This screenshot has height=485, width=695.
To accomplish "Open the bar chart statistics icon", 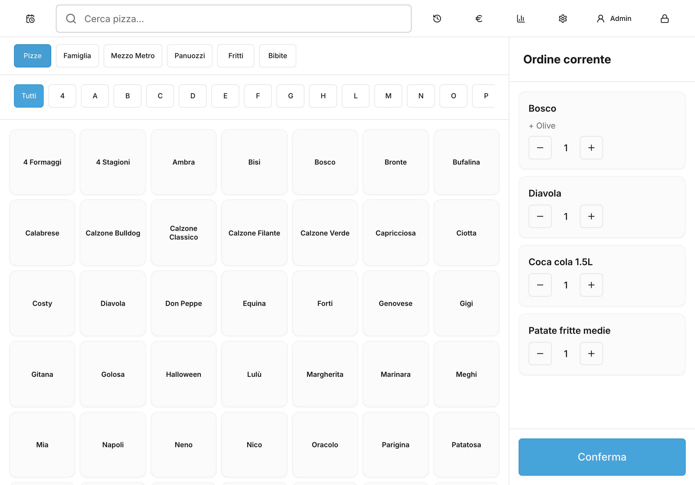I will [521, 19].
